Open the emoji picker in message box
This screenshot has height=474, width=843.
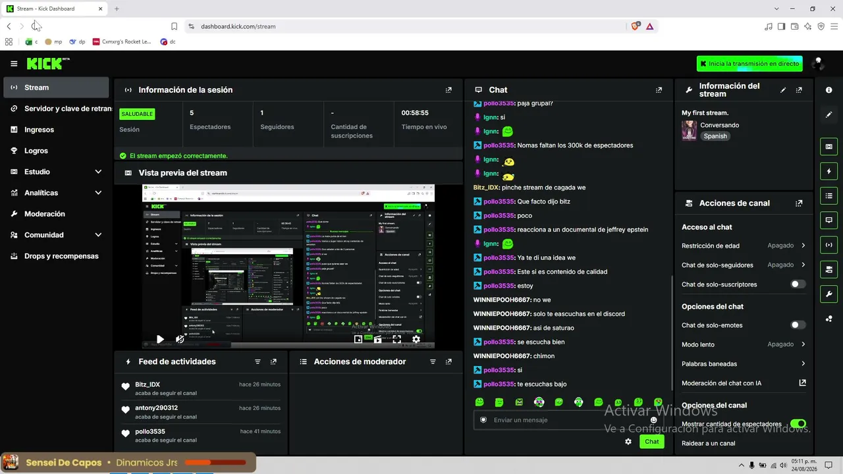[x=654, y=420]
